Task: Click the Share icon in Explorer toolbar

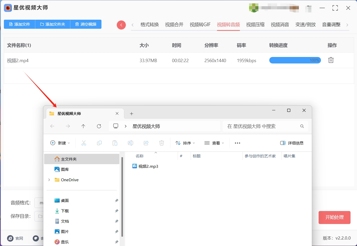Action: point(146,143)
